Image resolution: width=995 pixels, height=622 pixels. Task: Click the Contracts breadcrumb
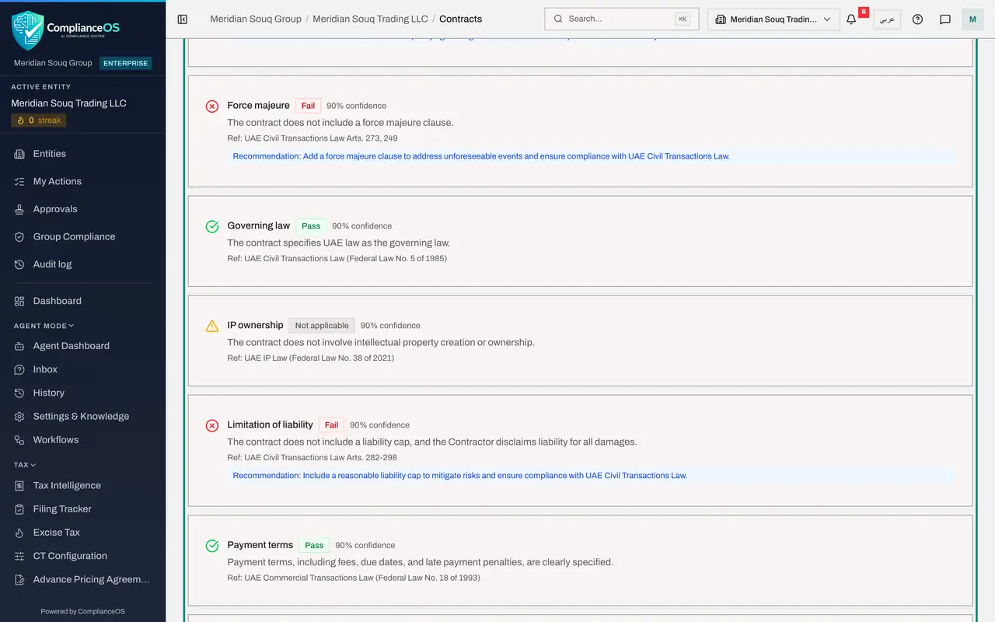460,19
